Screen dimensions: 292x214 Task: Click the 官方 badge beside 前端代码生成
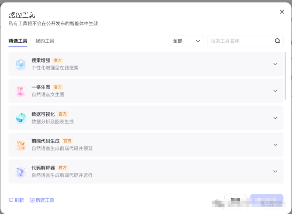(67, 141)
